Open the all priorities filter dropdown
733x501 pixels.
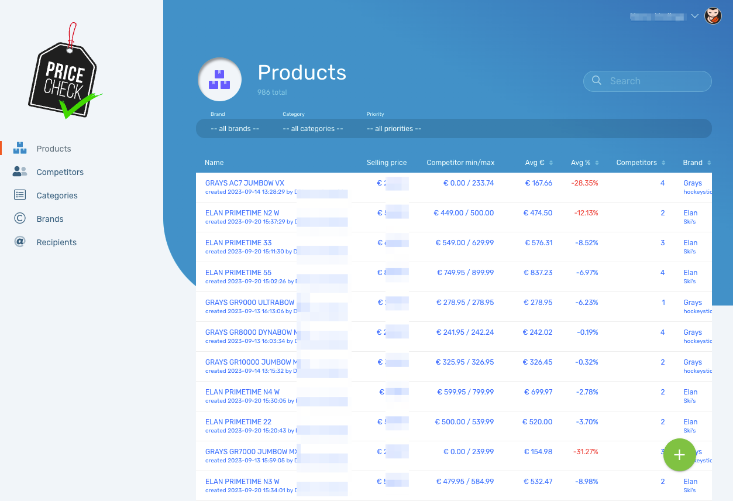(x=394, y=129)
